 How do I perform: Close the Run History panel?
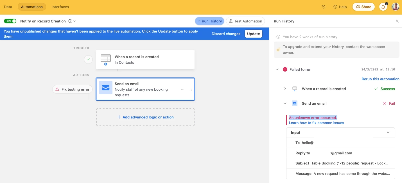pos(397,21)
